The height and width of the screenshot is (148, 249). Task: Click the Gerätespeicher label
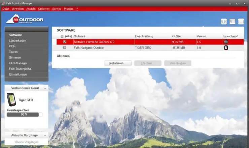tap(18, 110)
